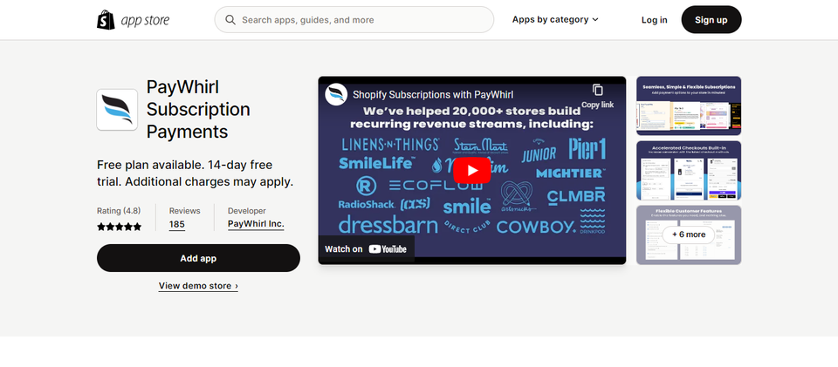Open the View demo store link
The image size is (838, 367).
(198, 286)
